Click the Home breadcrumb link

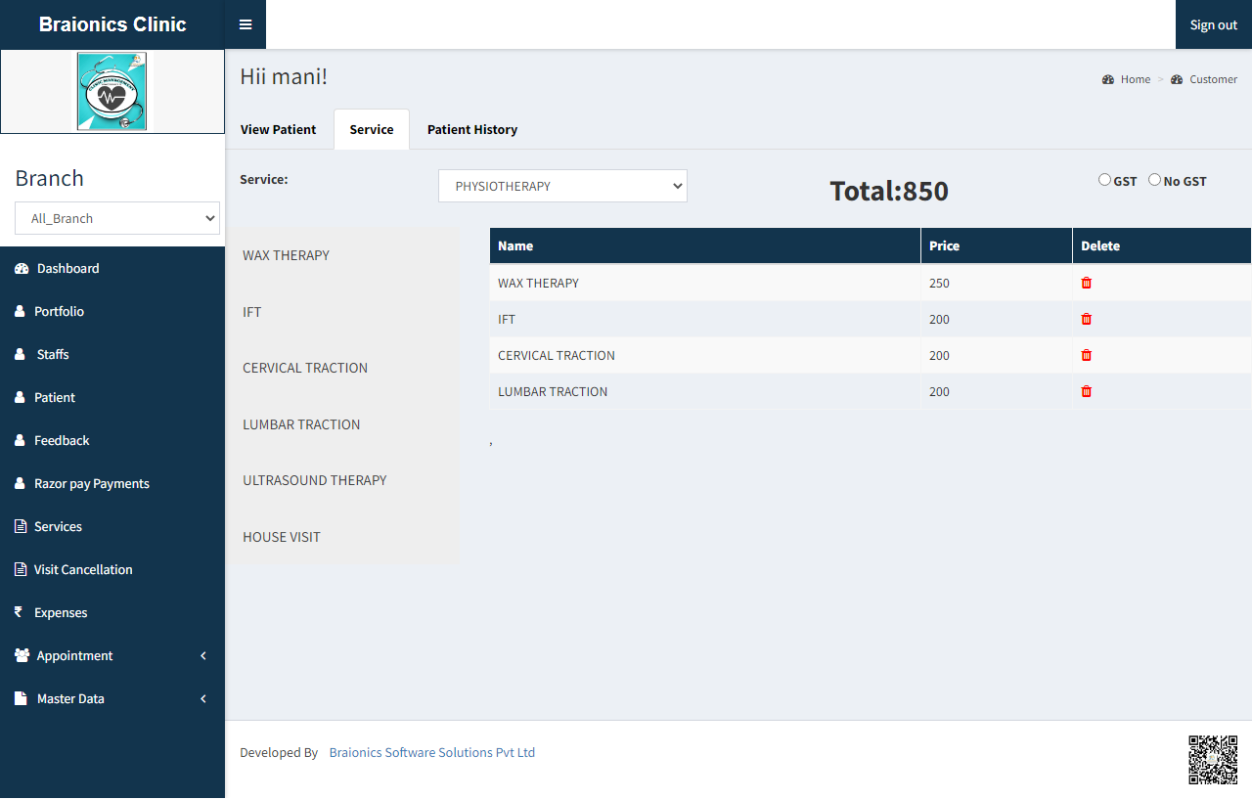[x=1136, y=79]
